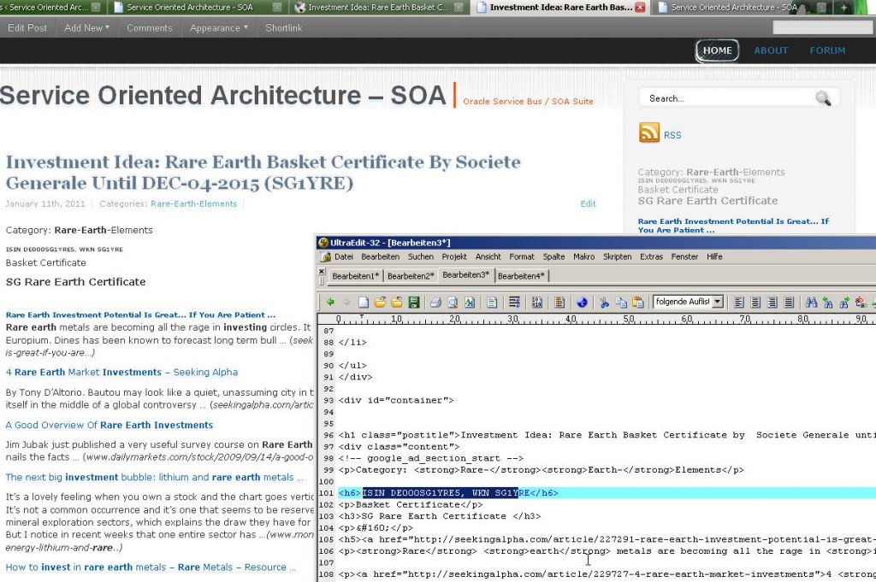Click the blue globe browser icon
Image resolution: width=876 pixels, height=582 pixels.
[582, 302]
